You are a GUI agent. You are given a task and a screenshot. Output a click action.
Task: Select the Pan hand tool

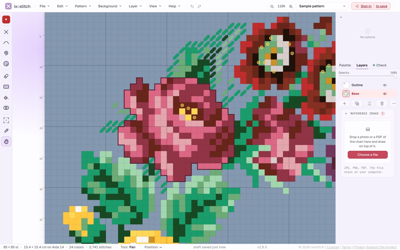click(x=6, y=141)
